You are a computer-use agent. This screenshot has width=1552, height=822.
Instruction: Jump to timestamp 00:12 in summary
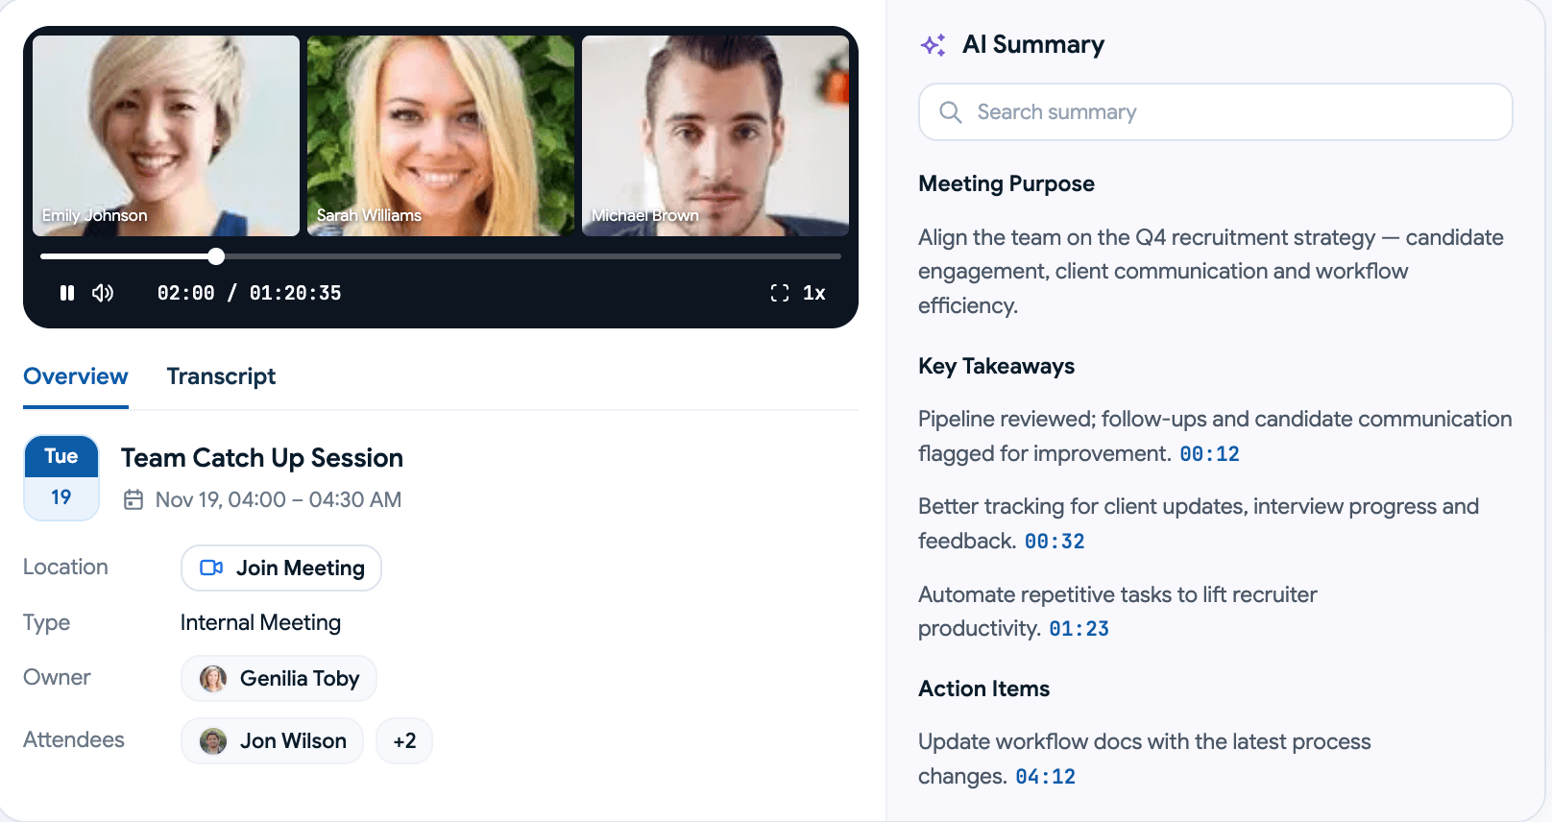pos(1209,454)
